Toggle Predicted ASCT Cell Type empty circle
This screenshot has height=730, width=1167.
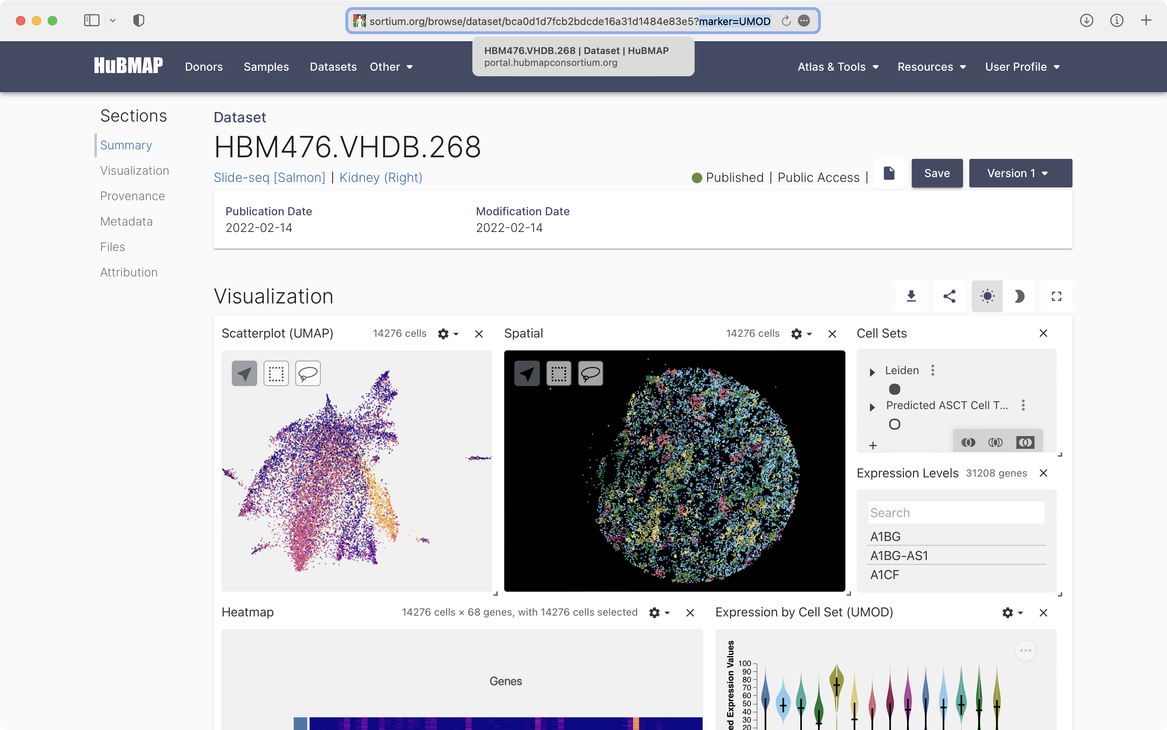click(894, 425)
